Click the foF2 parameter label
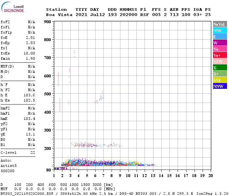The image size is (229, 196). [5, 22]
